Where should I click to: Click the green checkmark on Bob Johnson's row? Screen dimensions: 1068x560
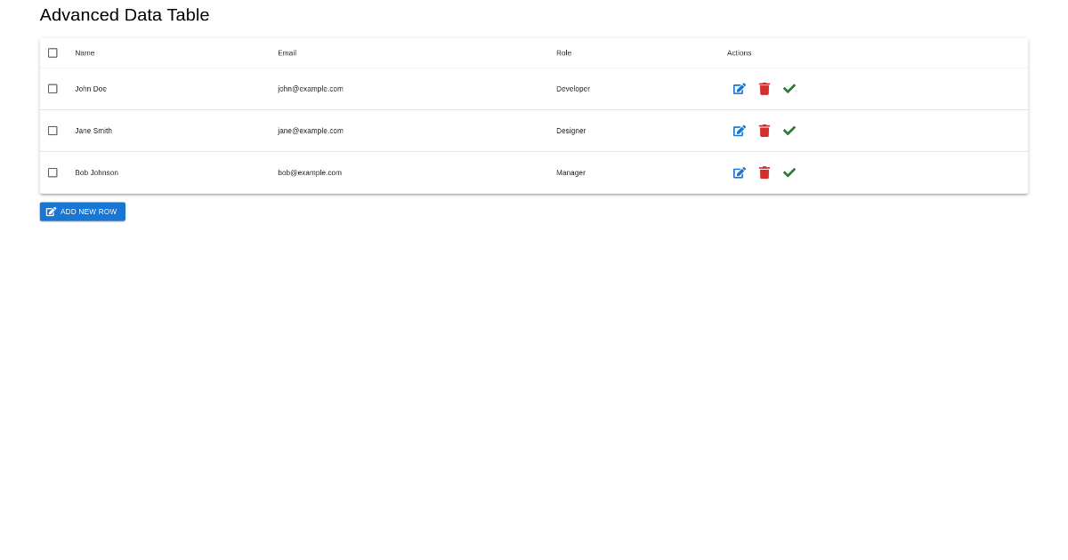click(789, 172)
